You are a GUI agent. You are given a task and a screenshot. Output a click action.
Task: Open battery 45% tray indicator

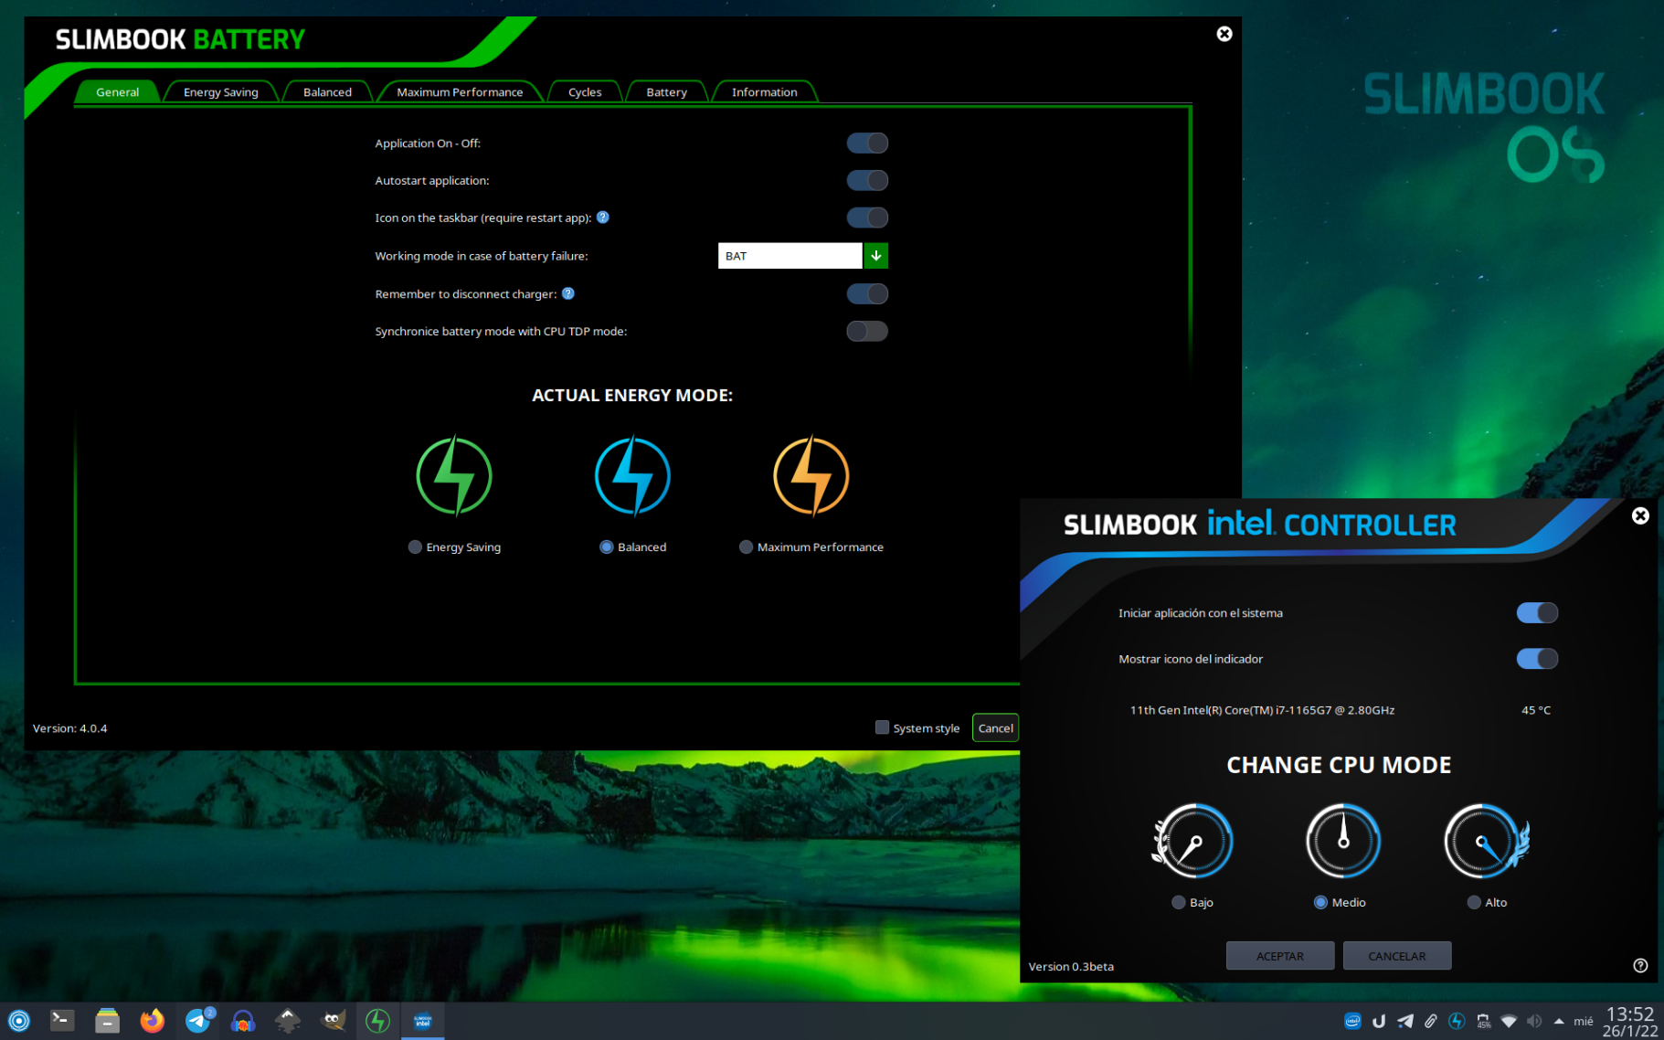(x=1483, y=1021)
